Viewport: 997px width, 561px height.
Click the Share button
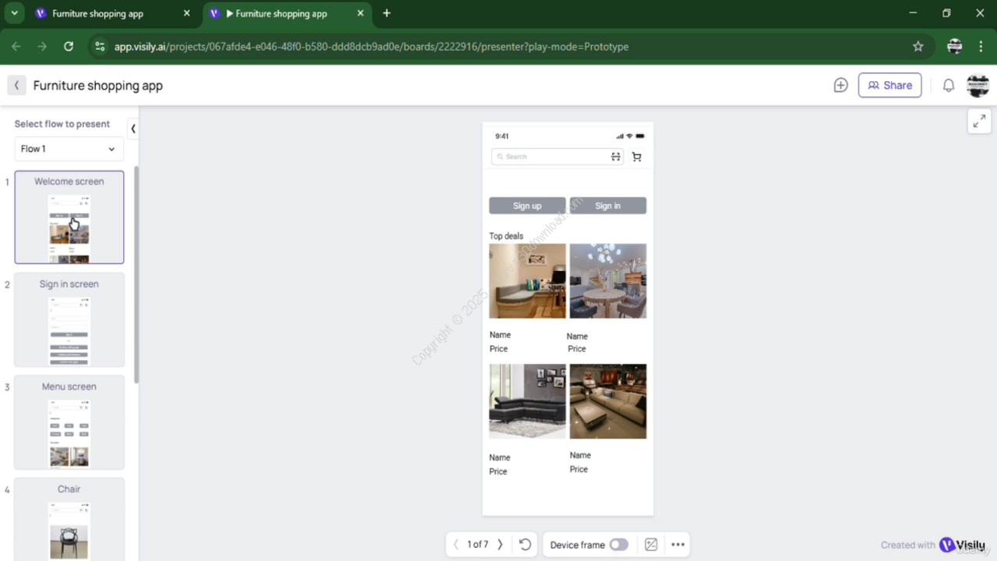[890, 86]
